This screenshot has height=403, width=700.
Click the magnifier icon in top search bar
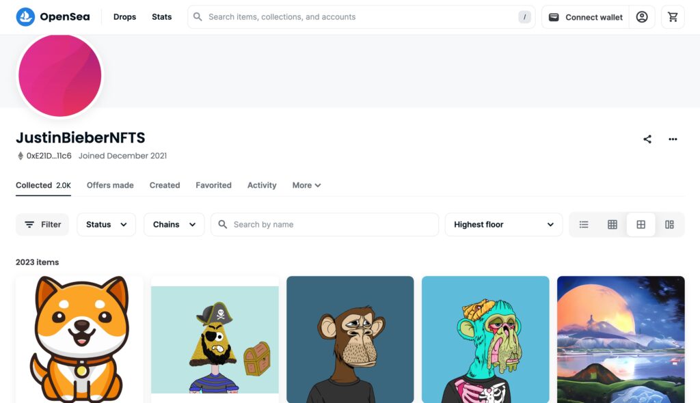[x=198, y=17]
